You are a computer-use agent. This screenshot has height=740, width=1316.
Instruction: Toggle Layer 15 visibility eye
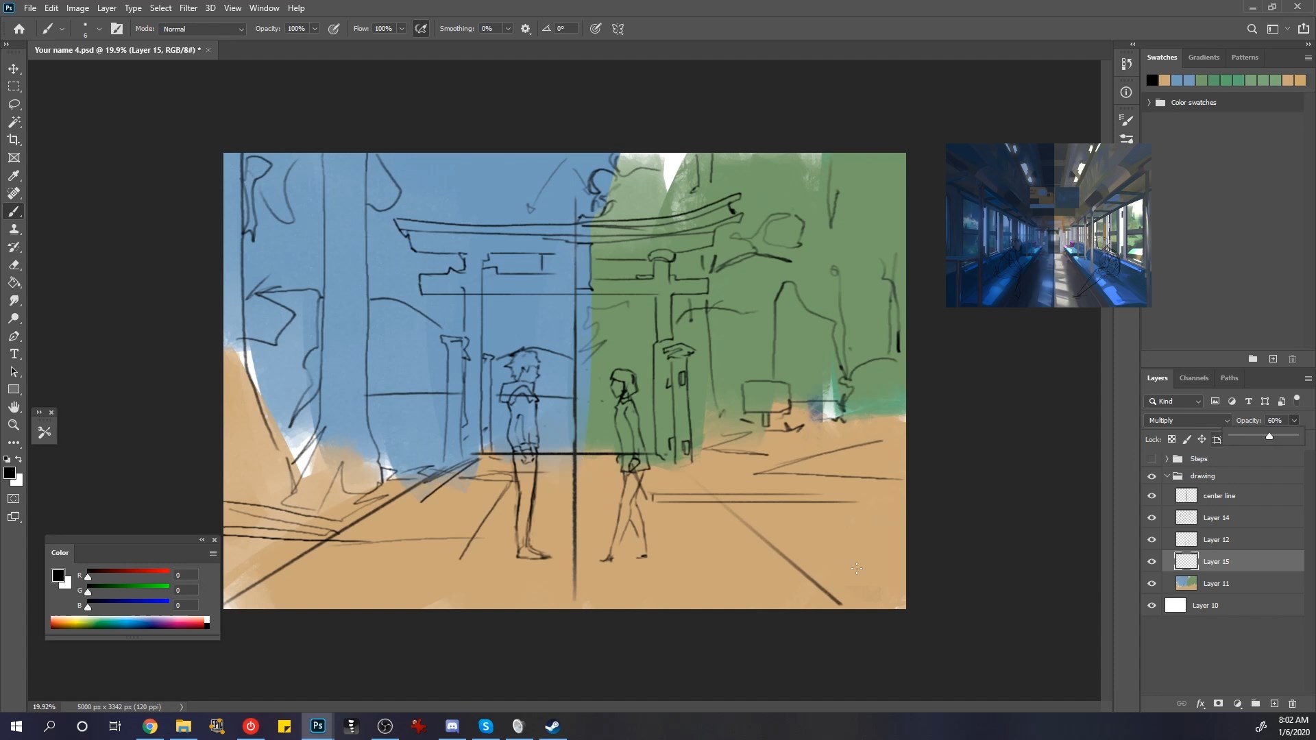click(x=1151, y=561)
